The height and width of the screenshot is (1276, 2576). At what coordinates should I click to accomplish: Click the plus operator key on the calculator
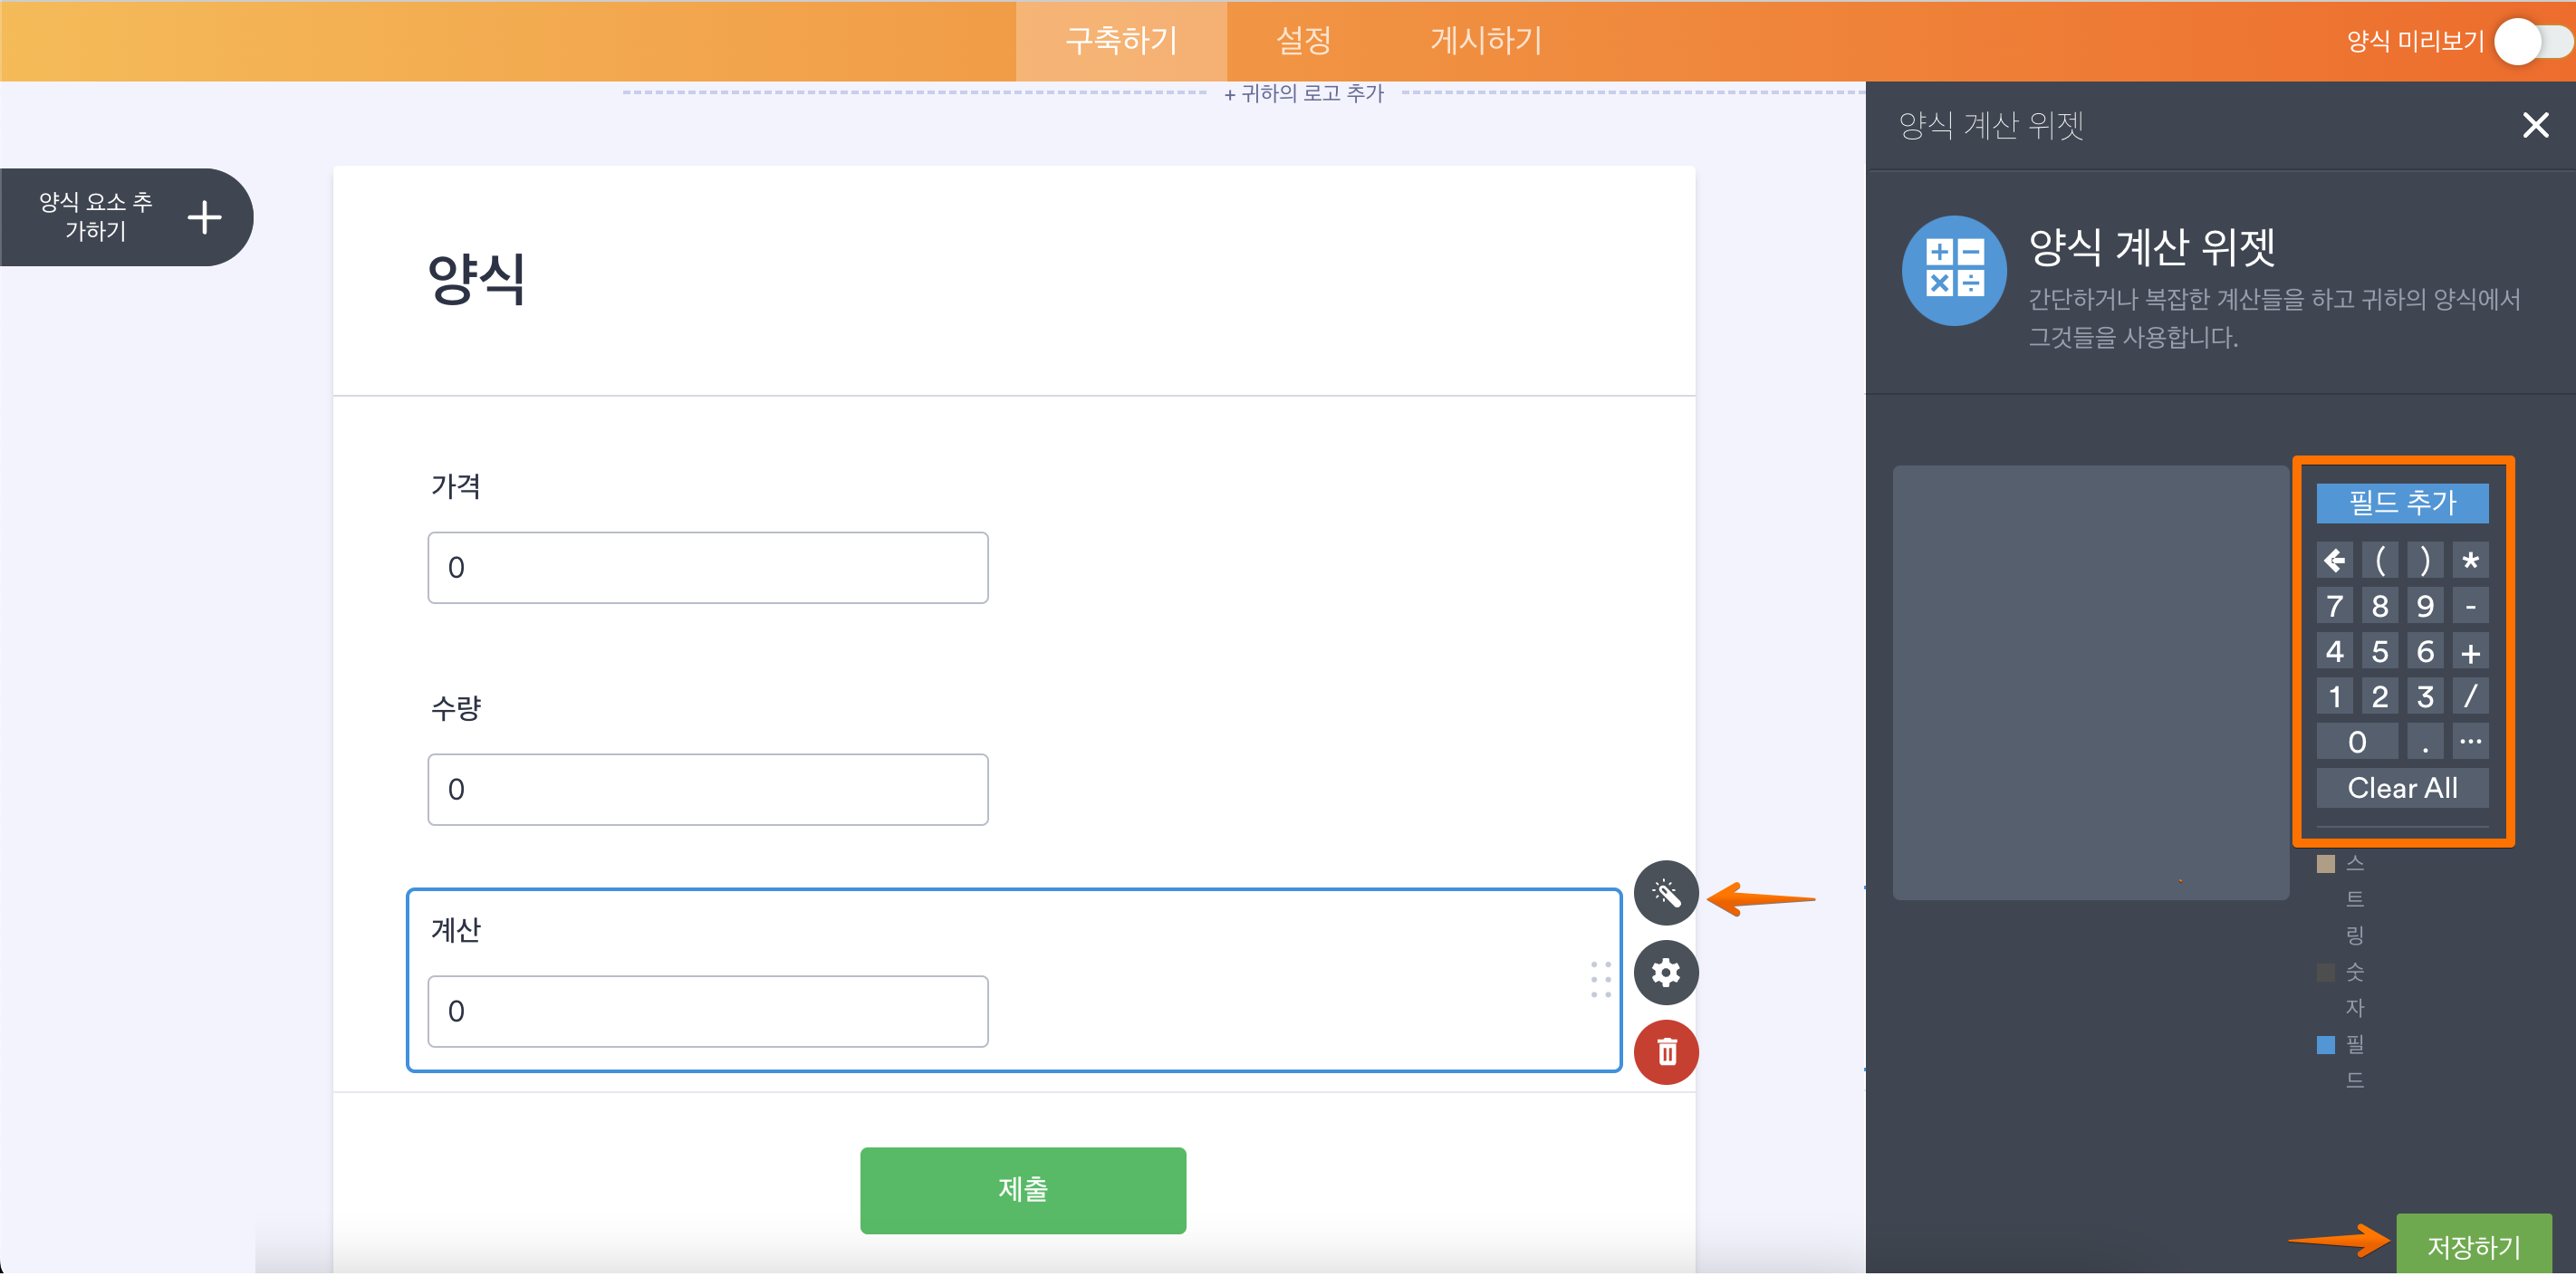2469,652
